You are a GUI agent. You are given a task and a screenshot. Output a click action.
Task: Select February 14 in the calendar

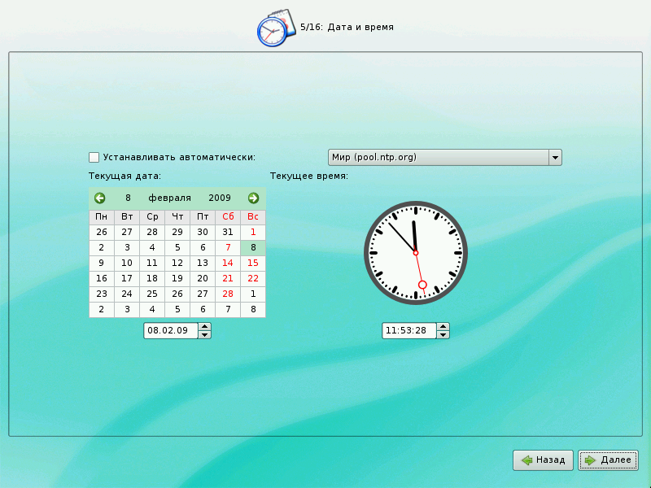(x=228, y=263)
